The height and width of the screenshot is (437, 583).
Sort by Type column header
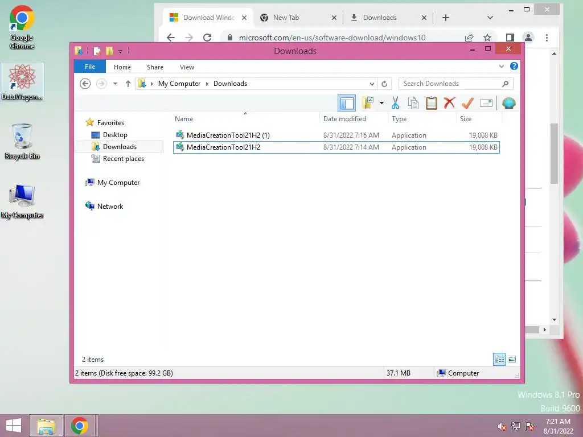click(x=422, y=118)
